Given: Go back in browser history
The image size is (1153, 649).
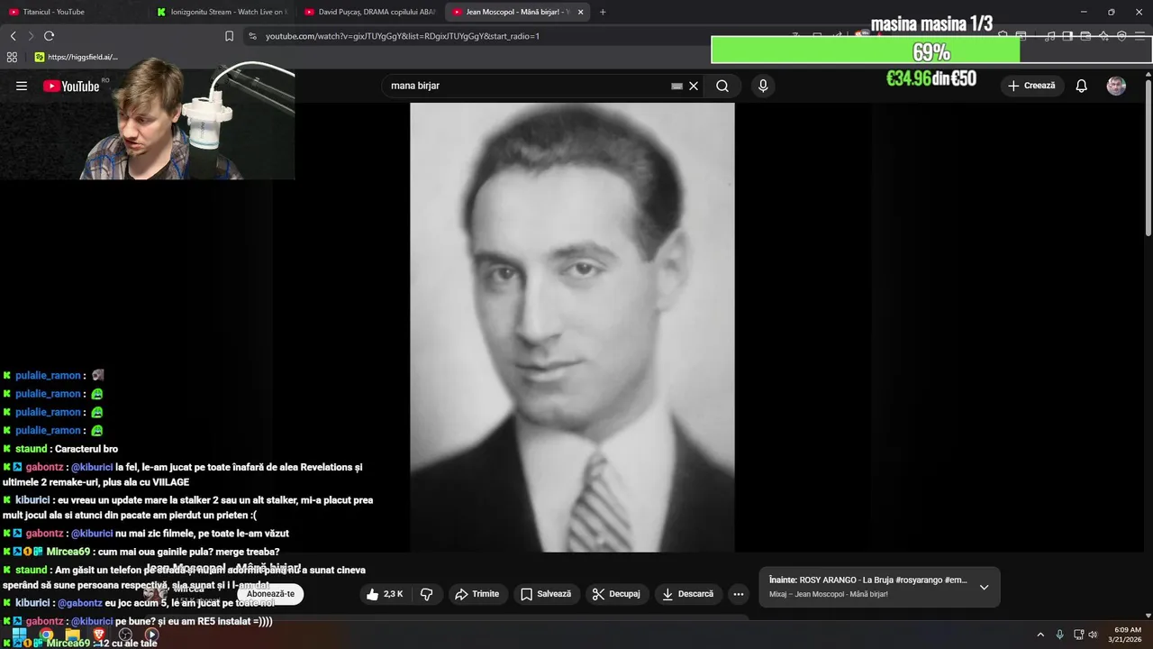Looking at the screenshot, I should tap(13, 36).
